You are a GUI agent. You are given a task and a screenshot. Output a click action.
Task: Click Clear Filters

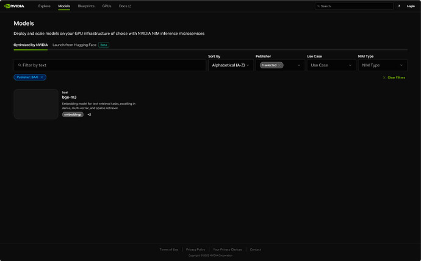click(x=394, y=77)
